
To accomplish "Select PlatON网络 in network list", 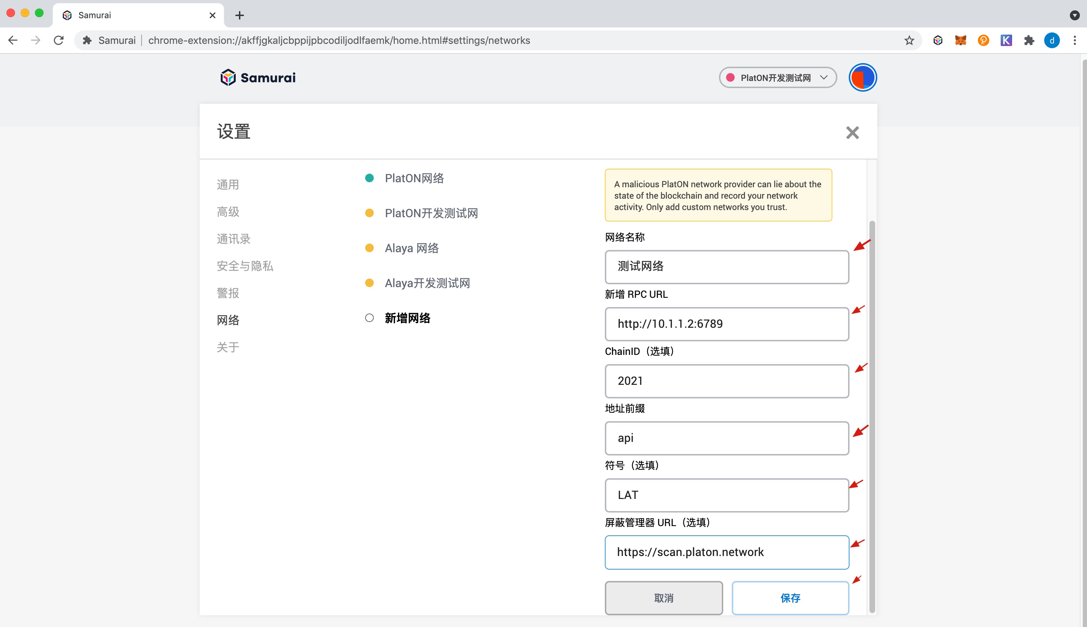I will point(404,178).
